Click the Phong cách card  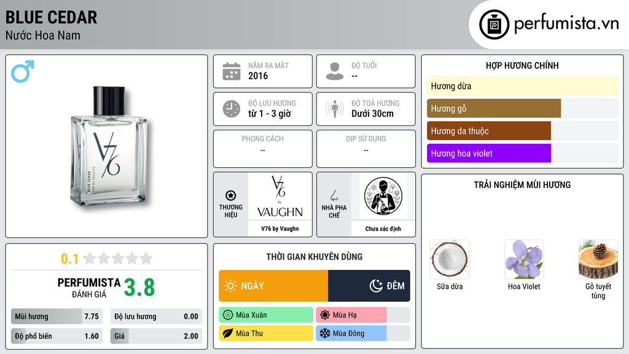click(263, 149)
